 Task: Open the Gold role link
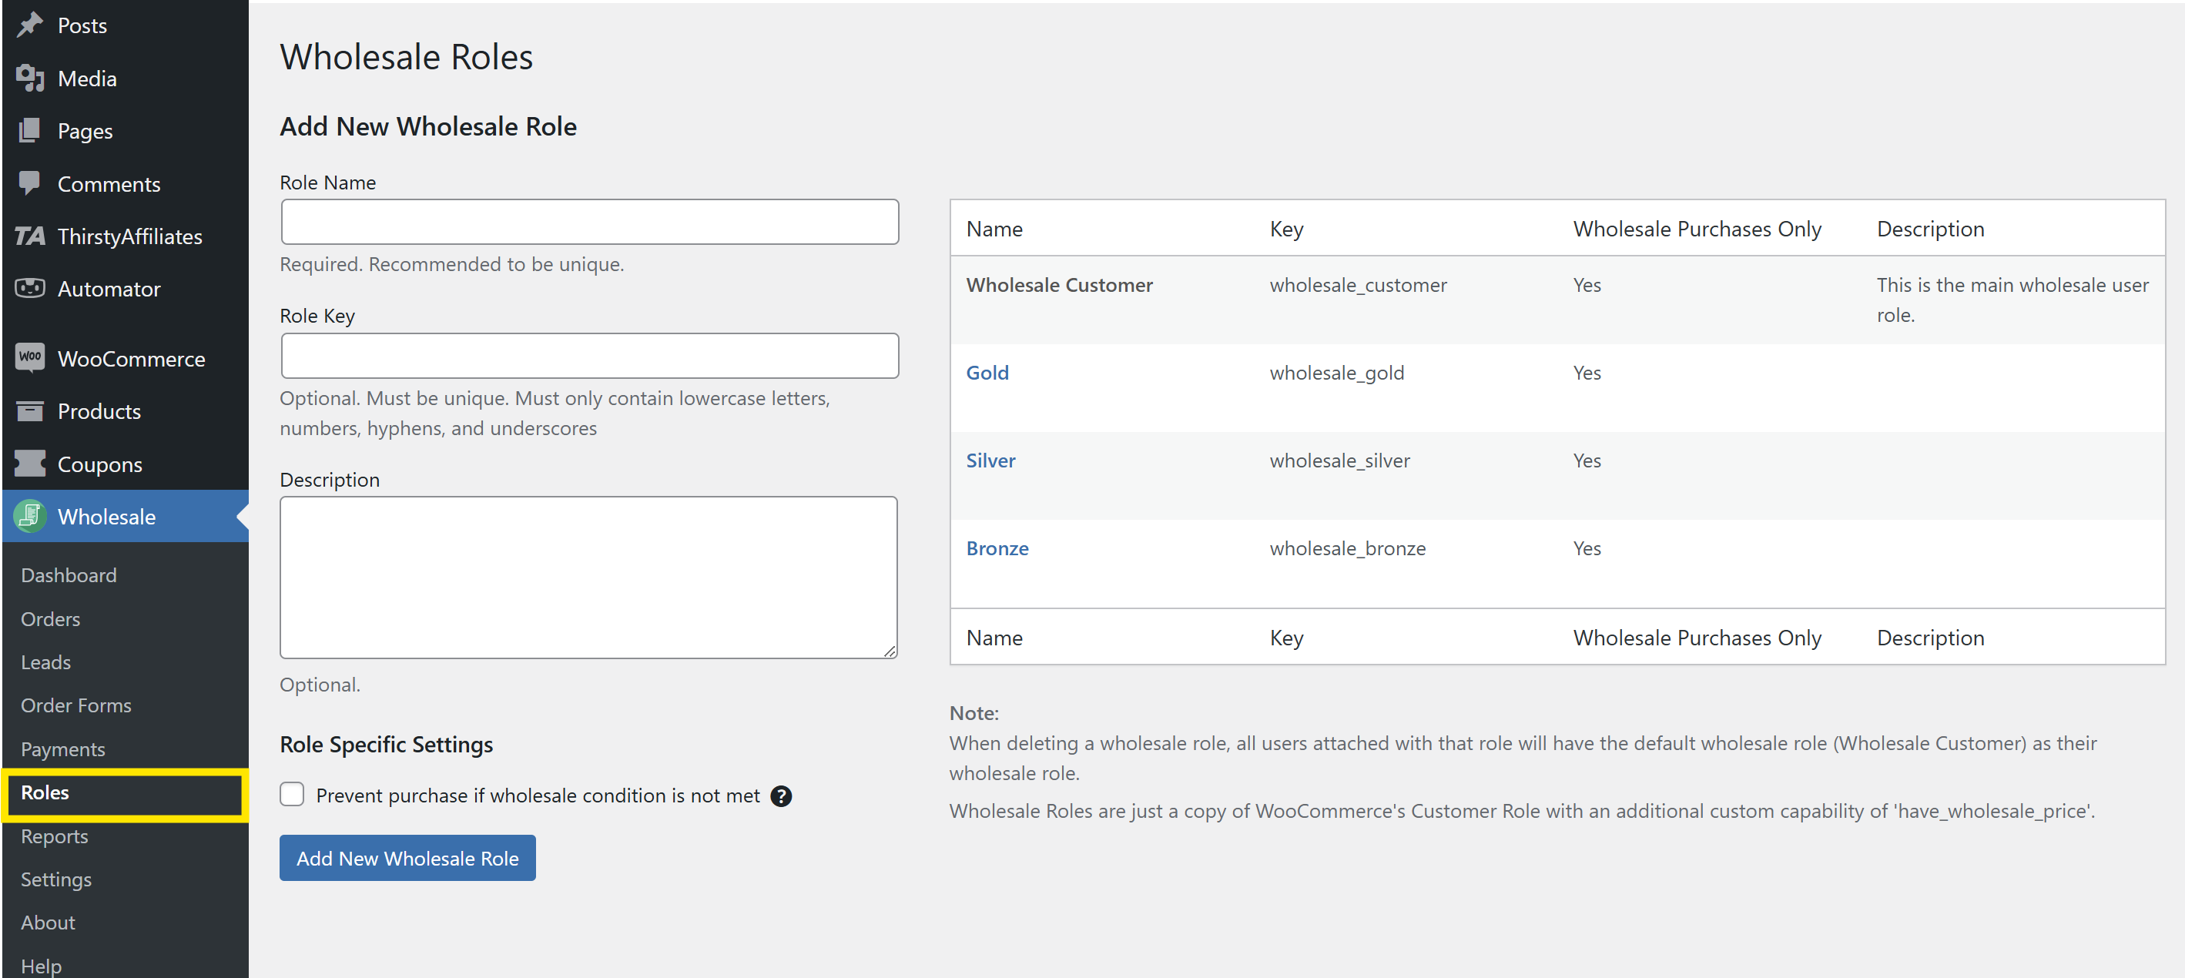click(987, 373)
